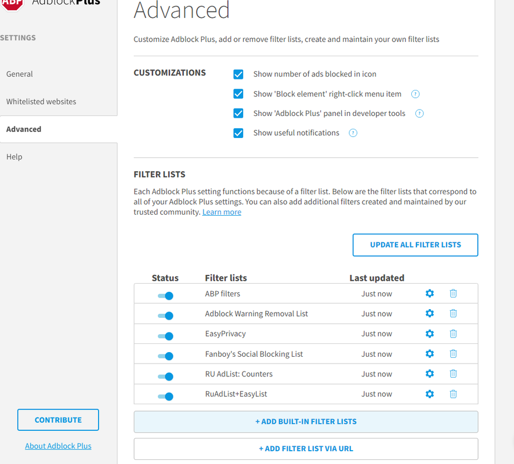Viewport: 514px width, 464px height.
Task: Open settings gear for Adblock Warning Removal List
Action: [x=429, y=313]
